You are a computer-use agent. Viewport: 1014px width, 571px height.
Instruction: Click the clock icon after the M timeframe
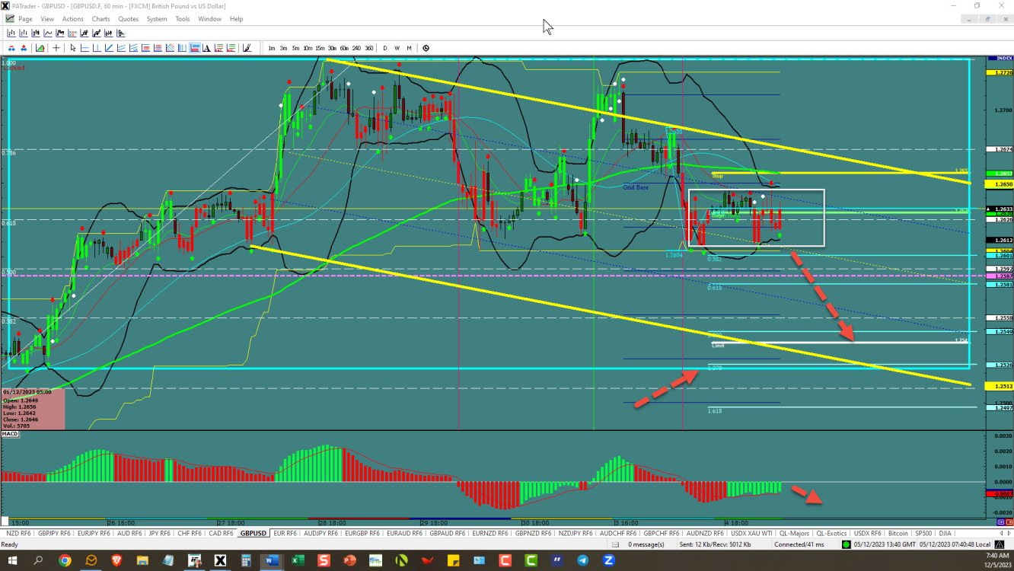point(426,48)
